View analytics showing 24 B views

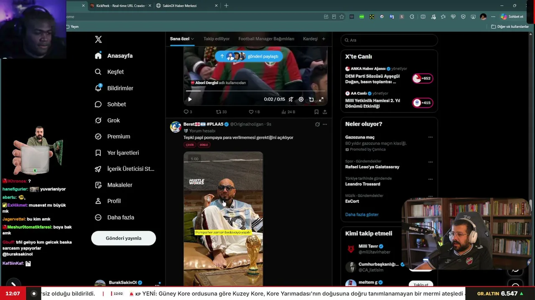[x=288, y=112]
